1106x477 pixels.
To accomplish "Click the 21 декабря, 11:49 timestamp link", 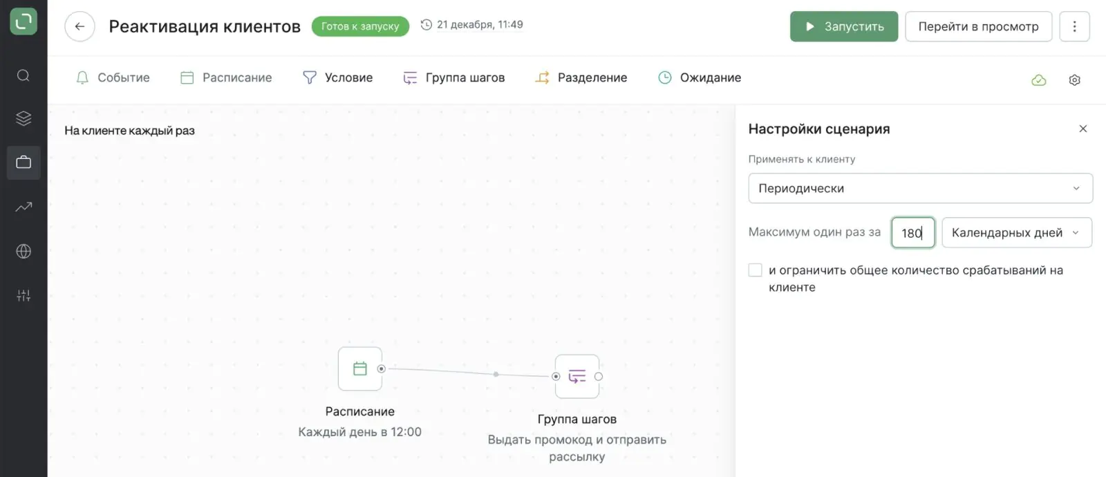I will point(480,25).
